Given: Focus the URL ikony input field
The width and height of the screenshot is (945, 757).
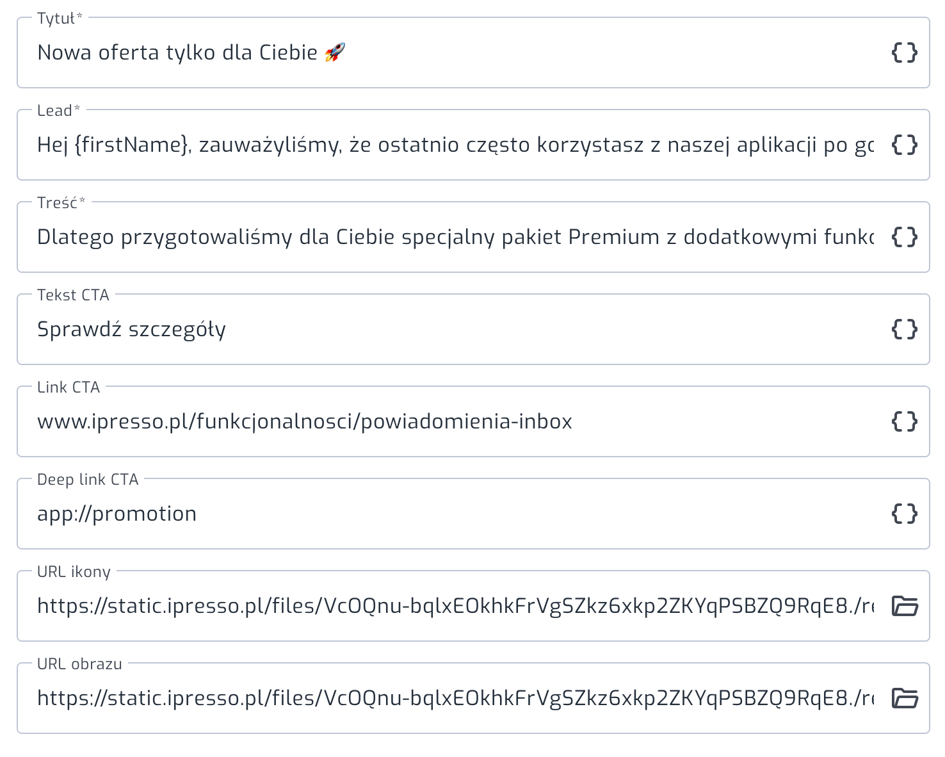Looking at the screenshot, I should [x=455, y=606].
